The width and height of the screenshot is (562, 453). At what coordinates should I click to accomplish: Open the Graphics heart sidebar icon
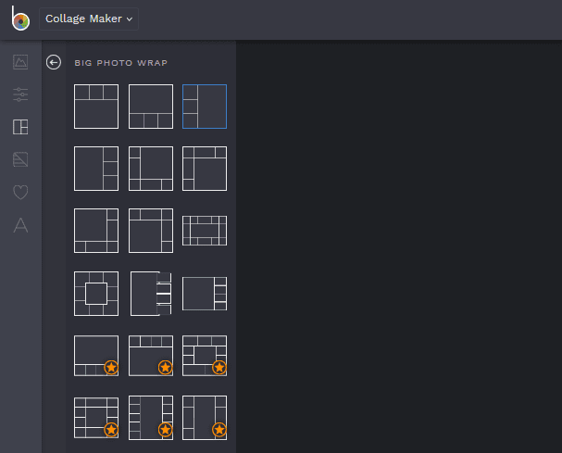[x=20, y=192]
